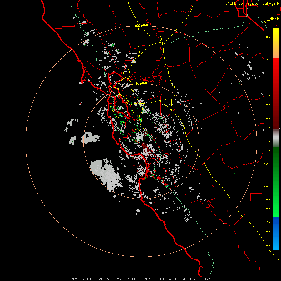The width and height of the screenshot is (281, 281).
Task: Click the -20 value on velocity legend
Action: click(267, 163)
